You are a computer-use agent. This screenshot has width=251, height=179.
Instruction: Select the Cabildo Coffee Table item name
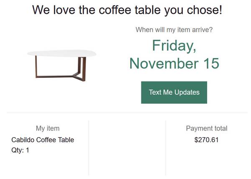[x=43, y=140]
